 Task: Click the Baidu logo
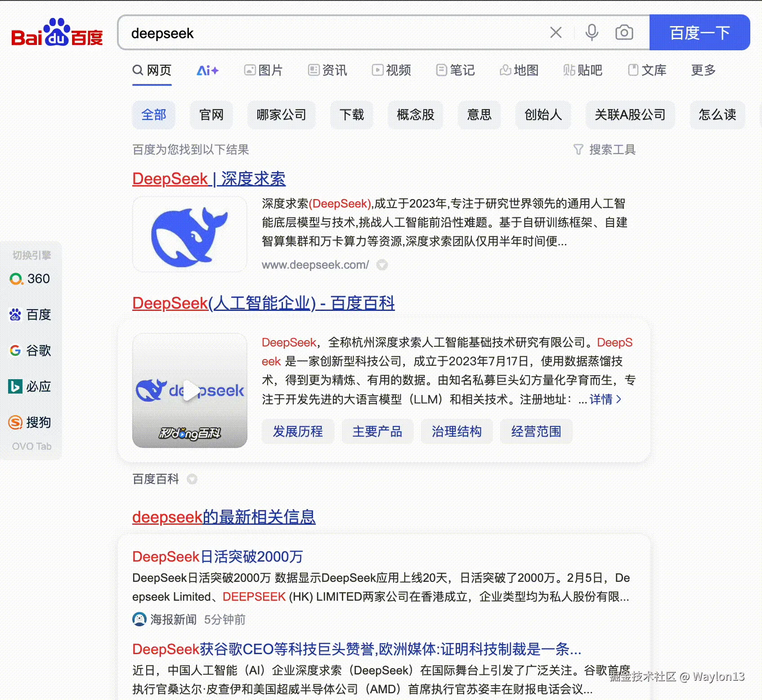(x=57, y=32)
